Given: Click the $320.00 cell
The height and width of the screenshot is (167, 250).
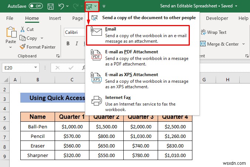Looking at the screenshot, I should click(x=72, y=155).
